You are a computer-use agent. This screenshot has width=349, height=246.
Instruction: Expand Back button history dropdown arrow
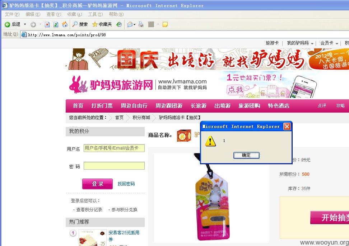coord(25,24)
